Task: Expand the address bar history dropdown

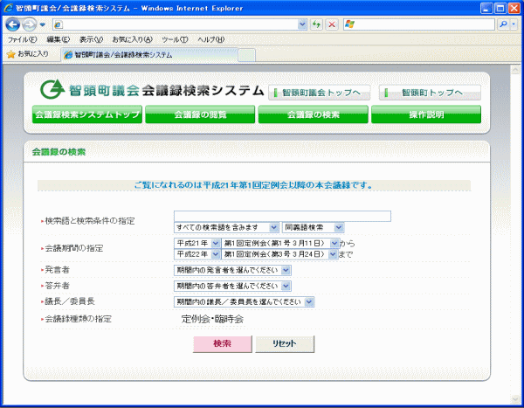Action: tap(302, 24)
